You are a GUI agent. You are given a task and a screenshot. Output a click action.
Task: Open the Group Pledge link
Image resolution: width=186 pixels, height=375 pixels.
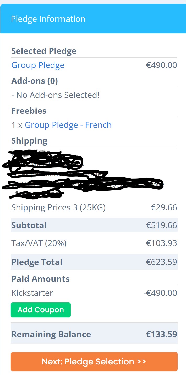(38, 65)
